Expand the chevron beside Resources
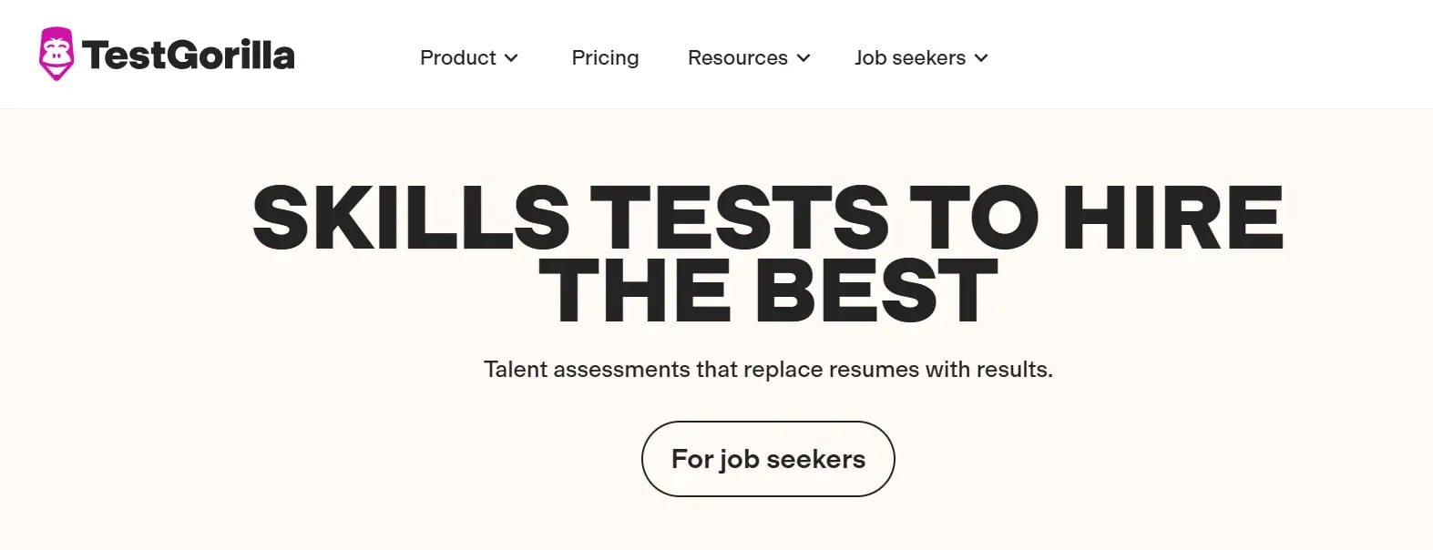 (x=803, y=58)
